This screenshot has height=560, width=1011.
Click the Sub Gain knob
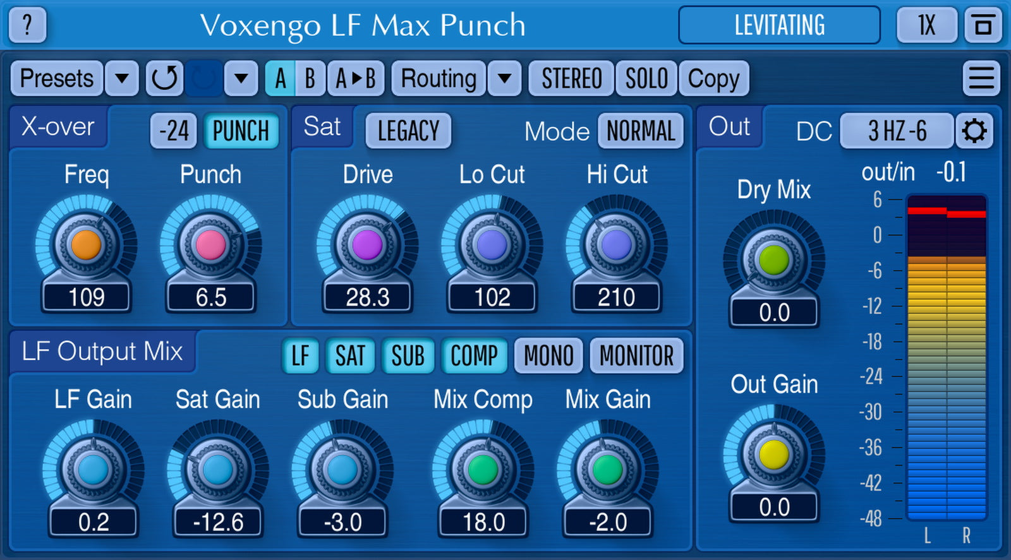pos(342,470)
